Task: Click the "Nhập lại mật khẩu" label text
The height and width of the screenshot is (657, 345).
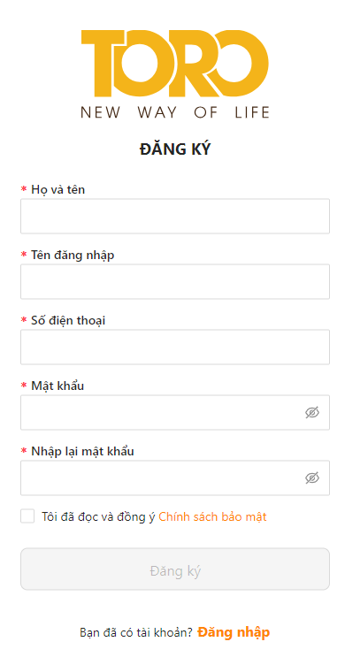Action: [x=82, y=452]
